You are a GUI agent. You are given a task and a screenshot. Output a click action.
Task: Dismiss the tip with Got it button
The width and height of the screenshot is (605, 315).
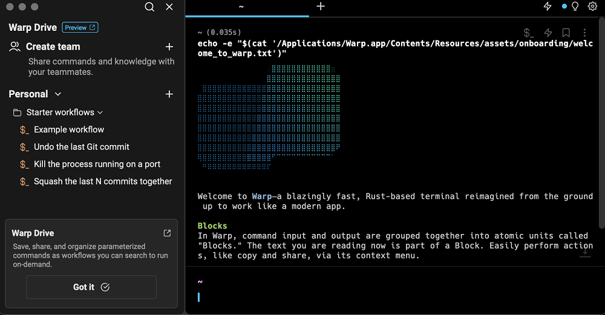click(x=91, y=287)
